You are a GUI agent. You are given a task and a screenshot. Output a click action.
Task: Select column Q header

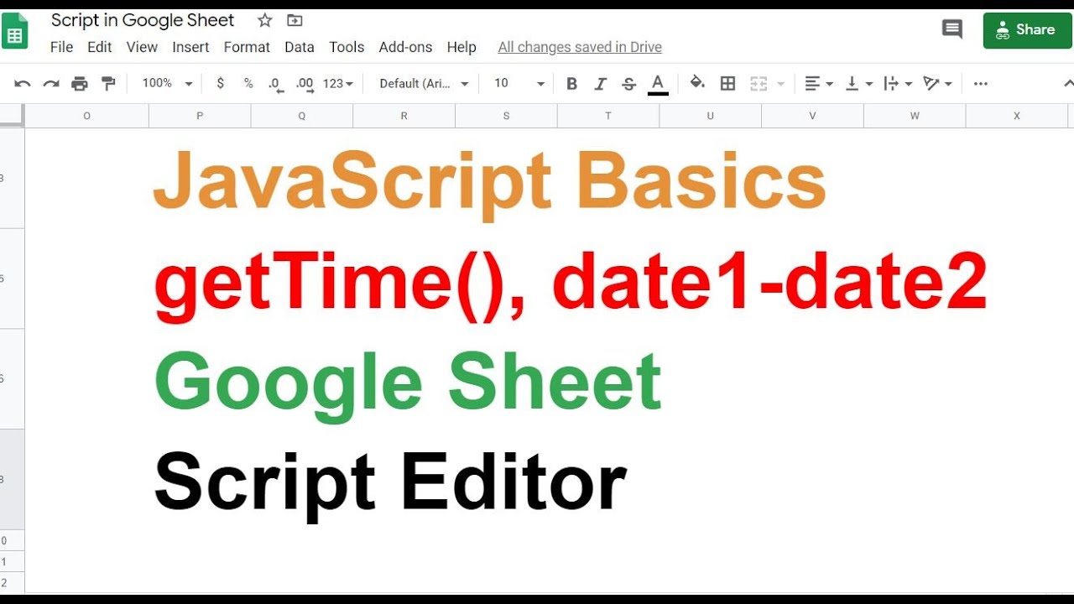(302, 116)
